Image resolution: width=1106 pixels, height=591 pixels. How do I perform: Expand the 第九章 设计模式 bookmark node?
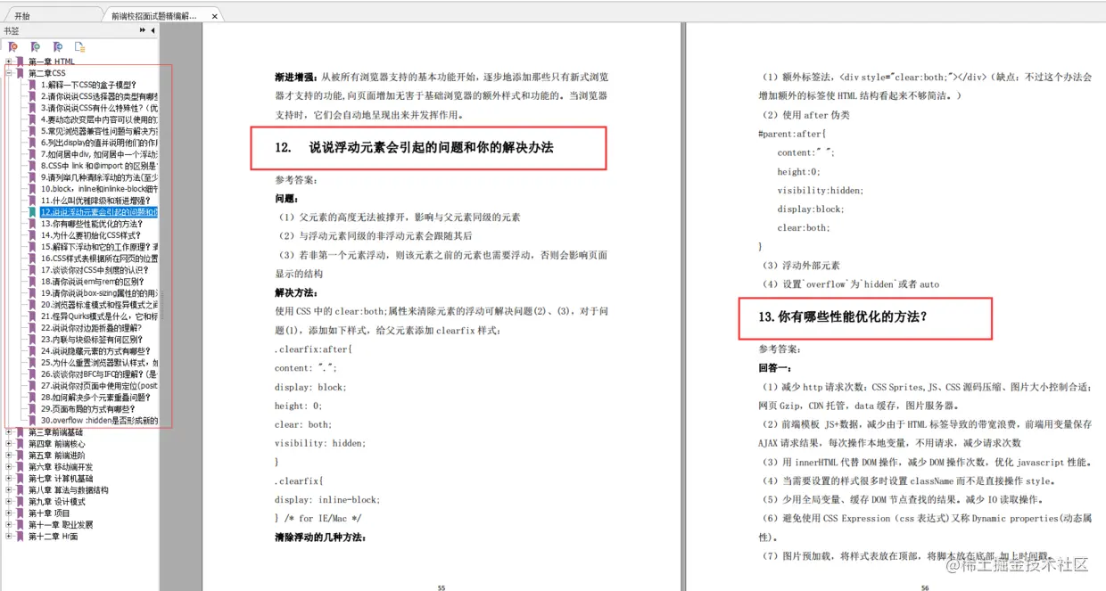coord(9,501)
